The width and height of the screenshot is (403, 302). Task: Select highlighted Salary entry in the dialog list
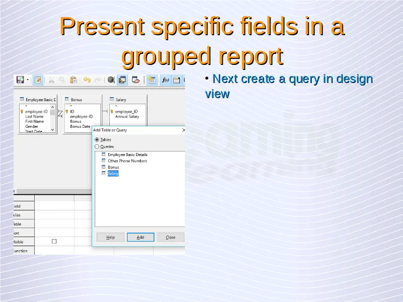point(113,174)
